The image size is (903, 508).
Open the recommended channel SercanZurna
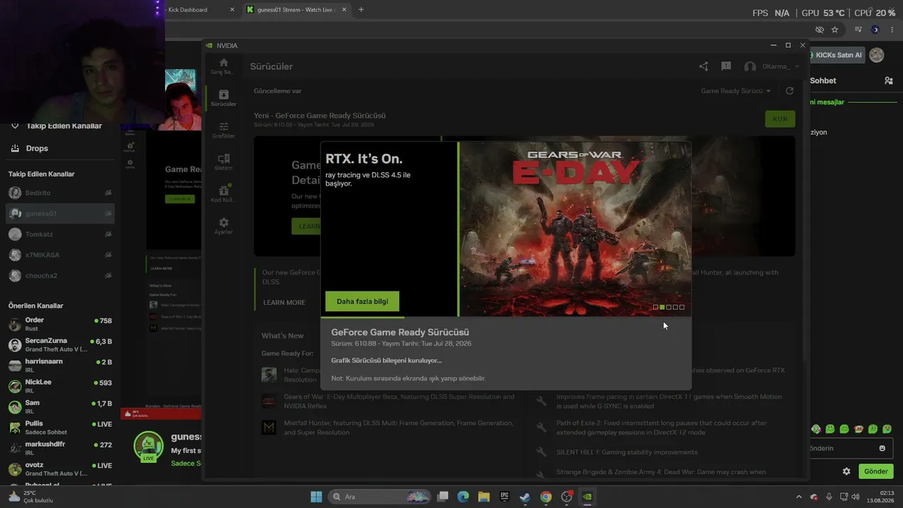(x=60, y=344)
